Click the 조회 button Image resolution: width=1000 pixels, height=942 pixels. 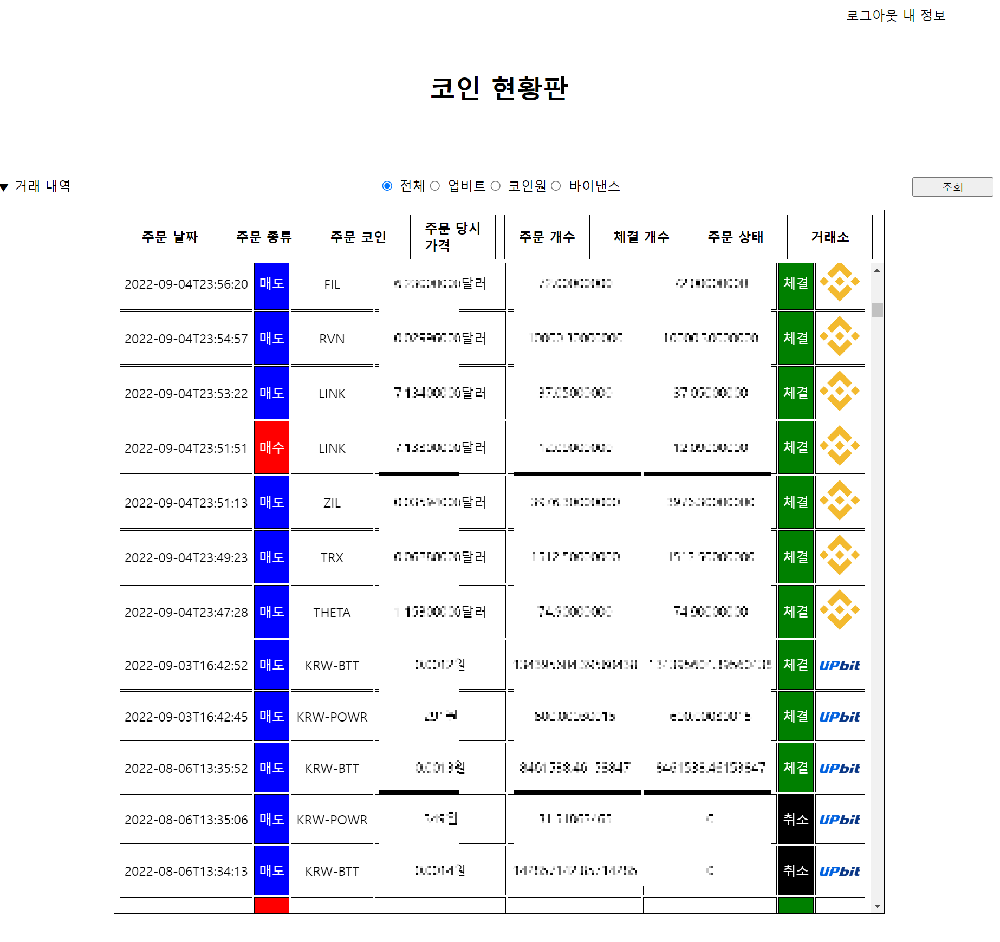(952, 187)
